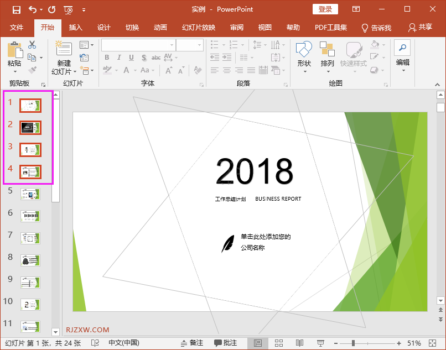Switch to the 切换 tab

(x=132, y=27)
